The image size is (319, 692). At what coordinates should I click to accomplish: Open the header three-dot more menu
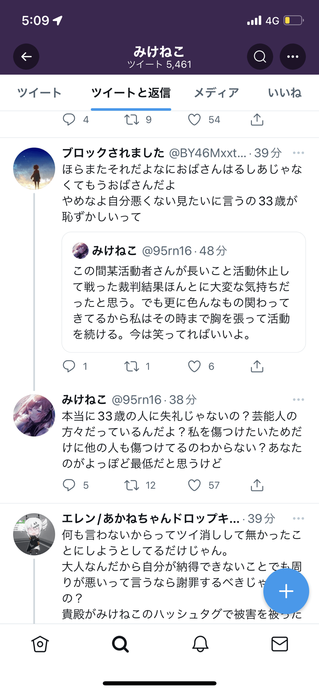[x=292, y=56]
